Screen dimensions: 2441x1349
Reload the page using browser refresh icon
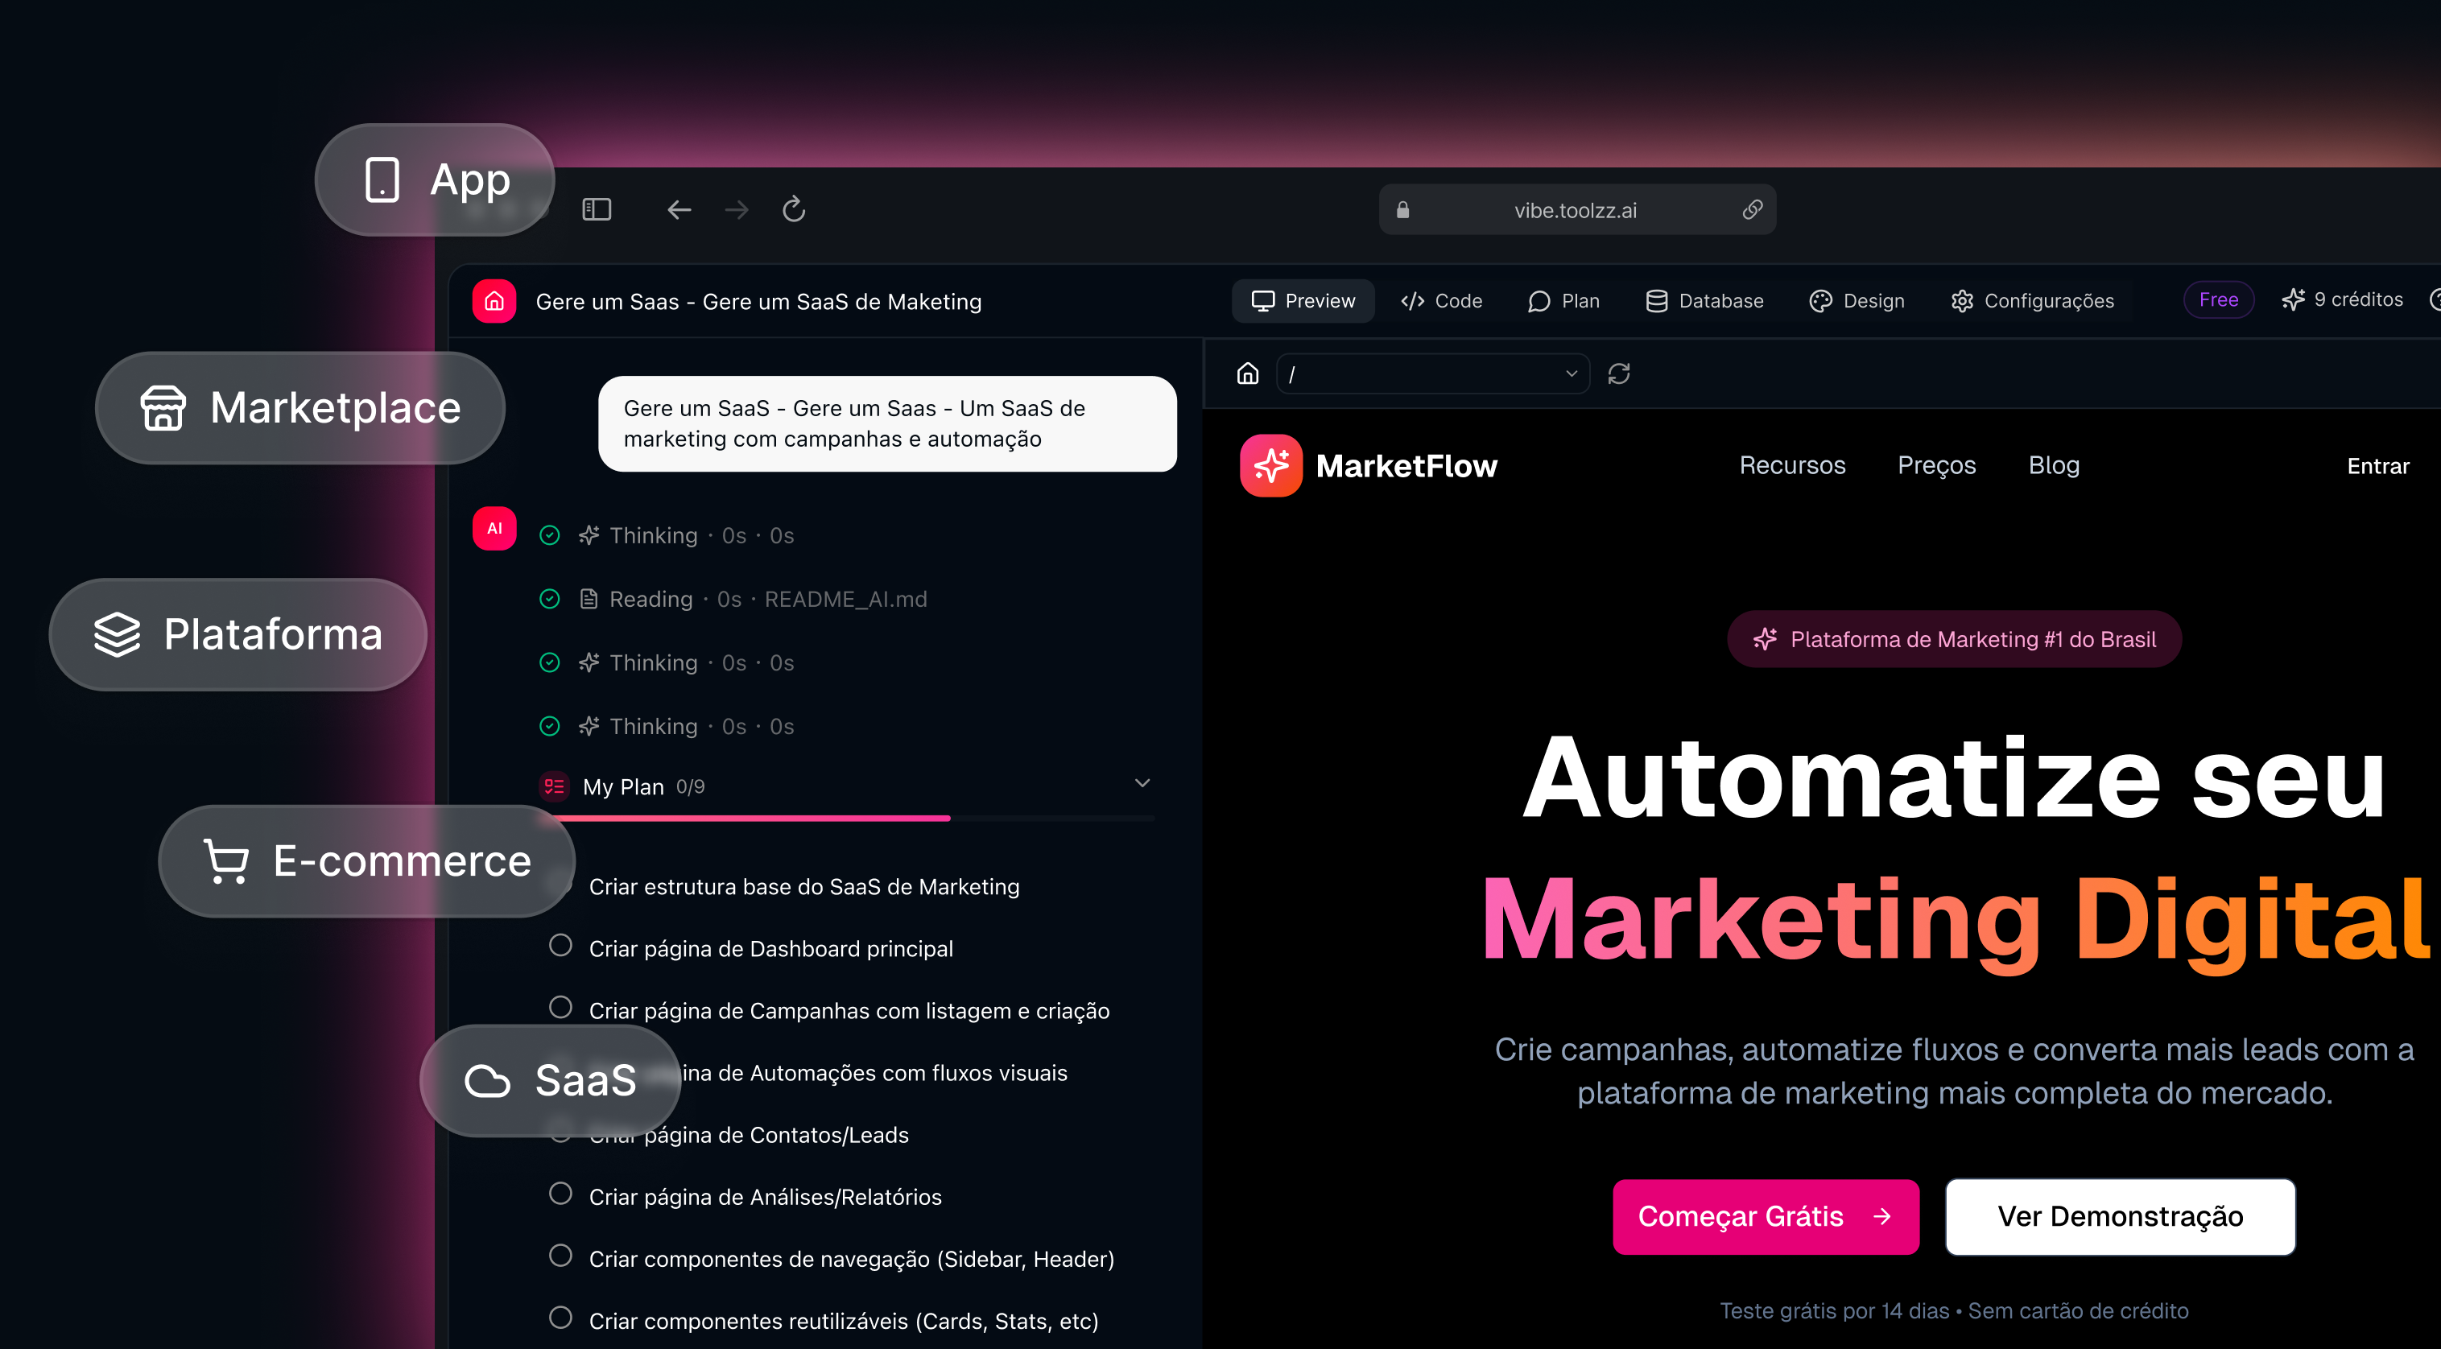(x=793, y=209)
